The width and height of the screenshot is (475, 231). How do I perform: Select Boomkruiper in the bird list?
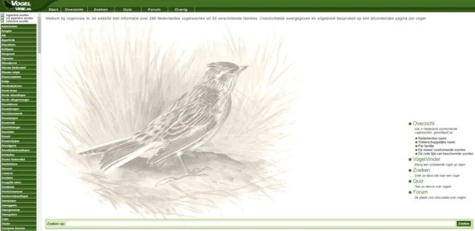(x=18, y=109)
